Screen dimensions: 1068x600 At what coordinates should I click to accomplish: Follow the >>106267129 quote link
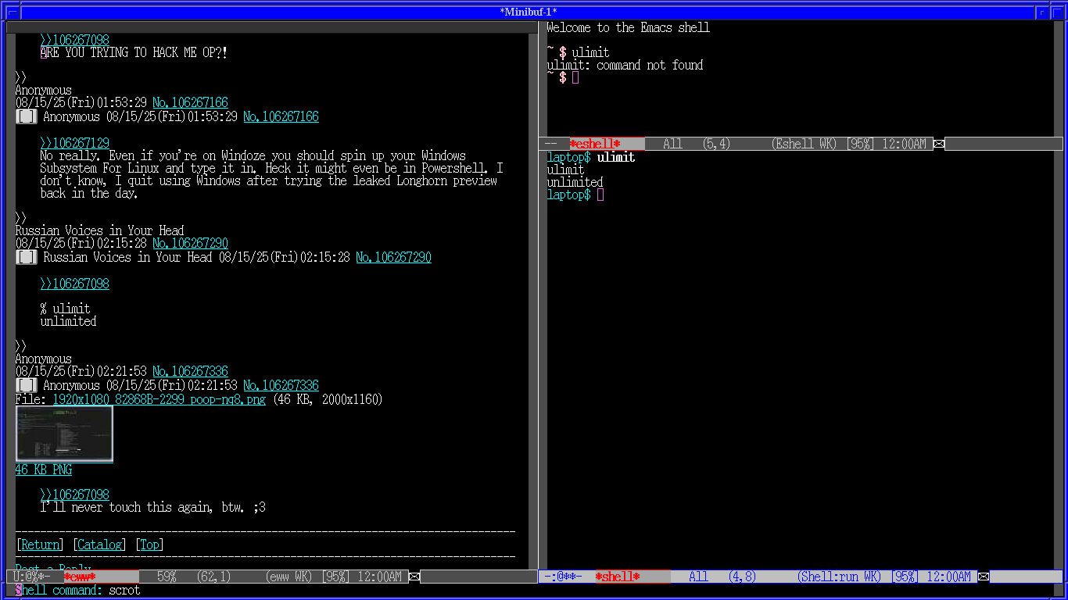point(75,144)
